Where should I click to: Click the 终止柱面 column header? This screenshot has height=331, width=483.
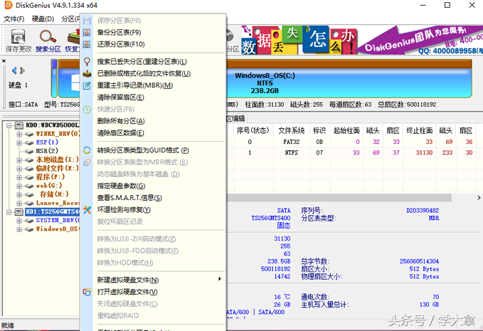(x=419, y=131)
